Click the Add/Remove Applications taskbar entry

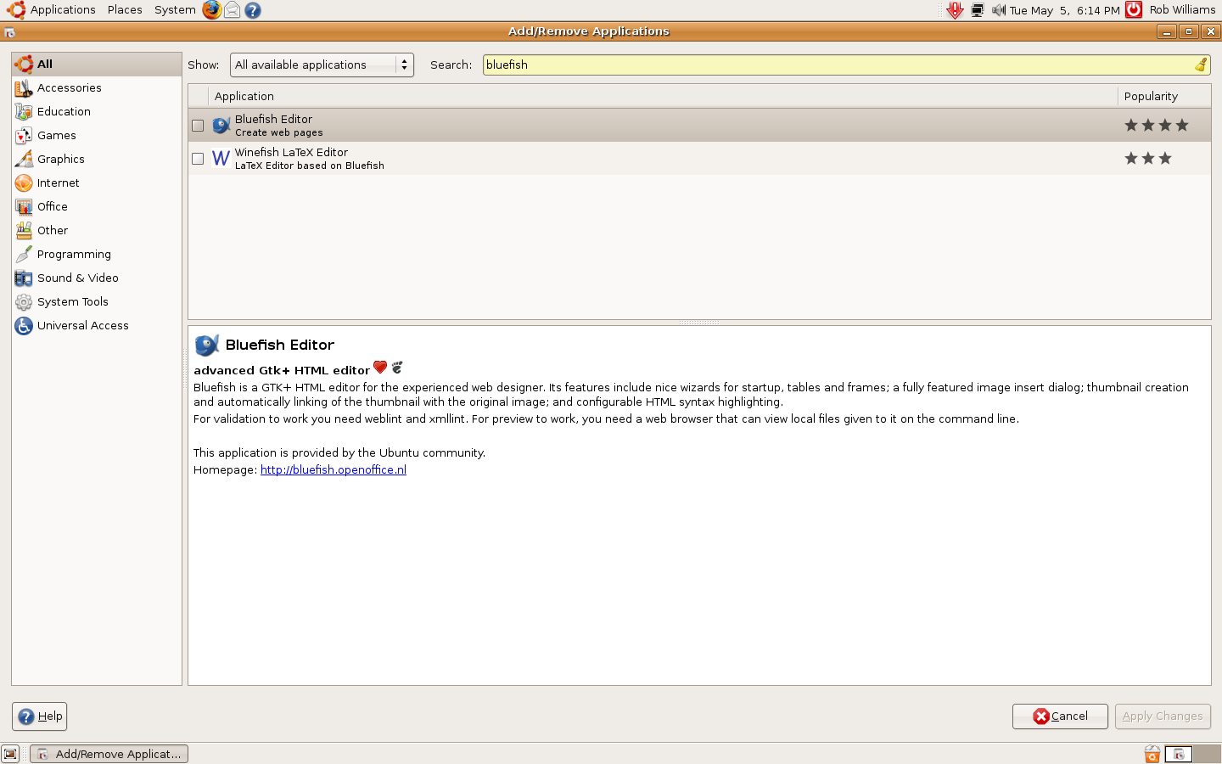pyautogui.click(x=109, y=754)
